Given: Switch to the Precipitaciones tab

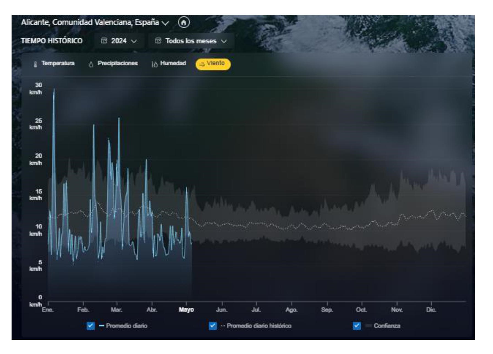Looking at the screenshot, I should coord(117,63).
